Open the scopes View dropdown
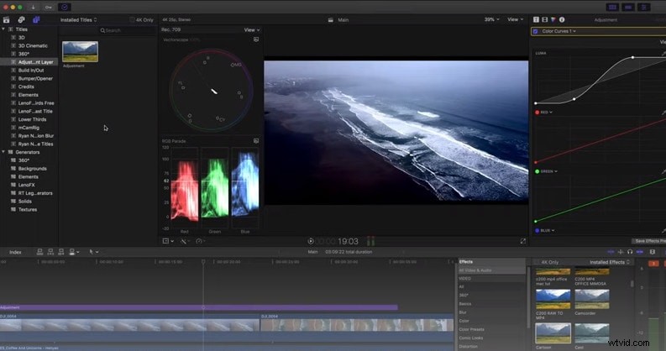The width and height of the screenshot is (666, 351). pos(252,30)
